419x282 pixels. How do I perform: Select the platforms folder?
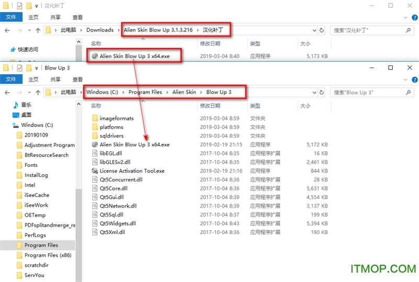pos(112,127)
